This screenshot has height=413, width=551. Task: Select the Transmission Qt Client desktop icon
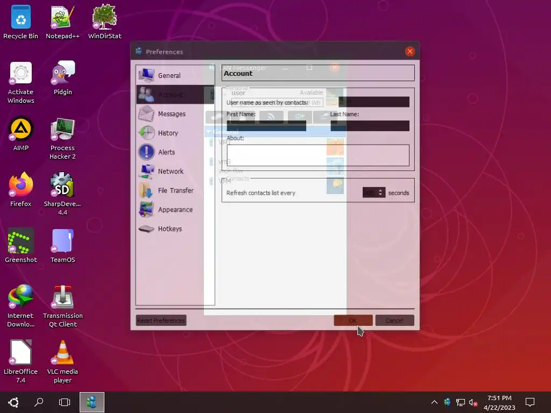pos(63,305)
